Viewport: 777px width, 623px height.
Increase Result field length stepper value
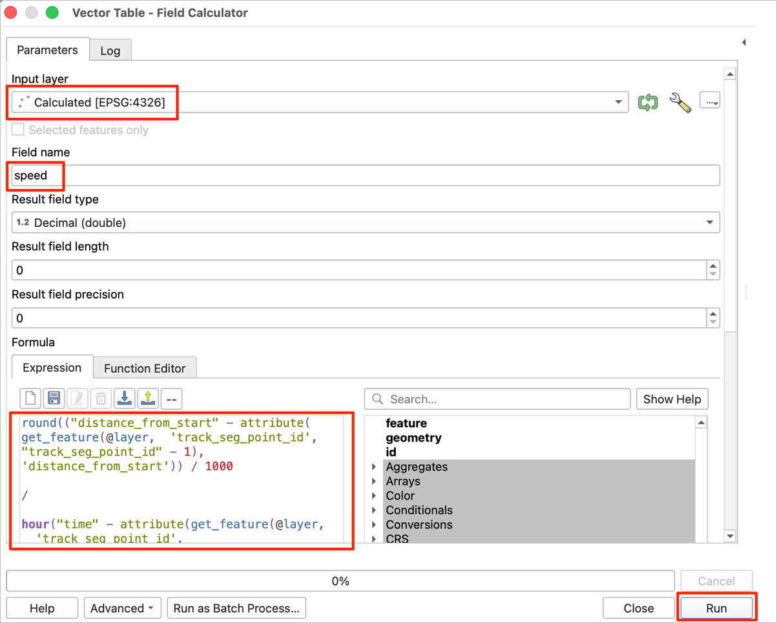click(x=712, y=266)
